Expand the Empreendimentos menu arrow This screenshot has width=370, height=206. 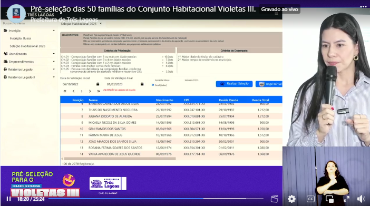(x=54, y=61)
